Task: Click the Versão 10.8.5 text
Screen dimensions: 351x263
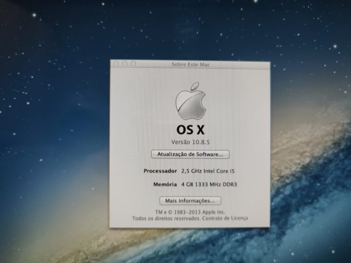Action: tap(190, 142)
